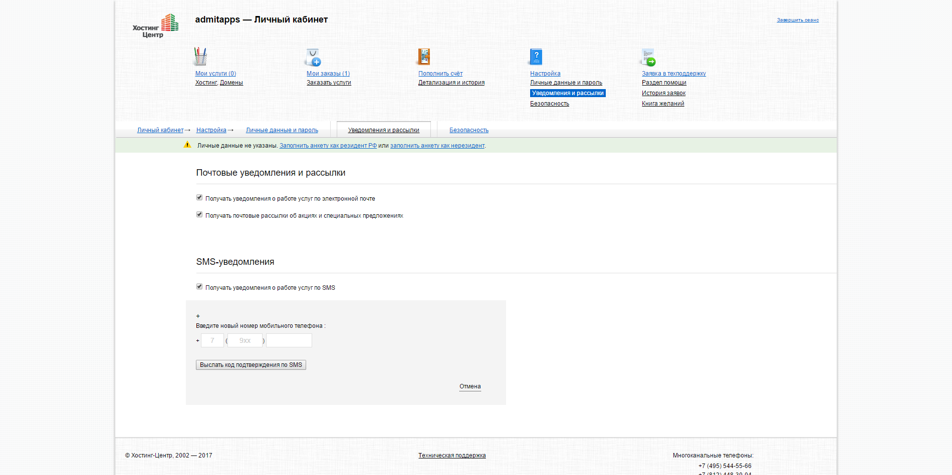Image resolution: width=952 pixels, height=475 pixels.
Task: Open Настройка link in top navigation
Action: point(545,74)
